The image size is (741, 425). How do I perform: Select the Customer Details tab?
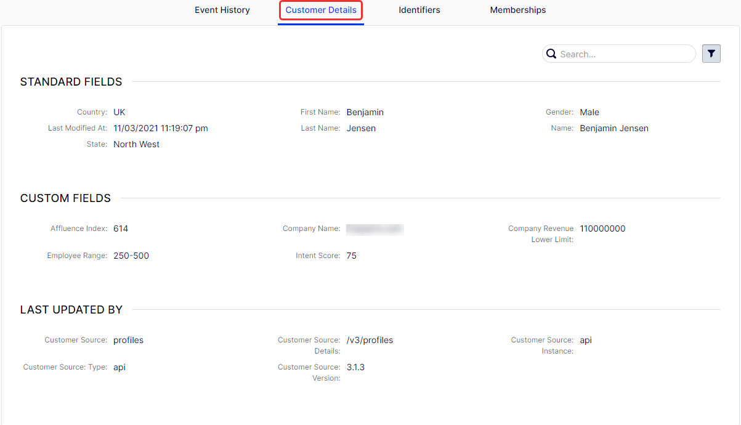tap(321, 10)
